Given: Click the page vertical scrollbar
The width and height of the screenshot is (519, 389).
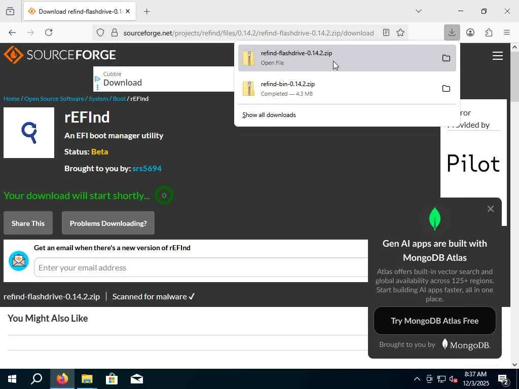Looking at the screenshot, I should [515, 205].
